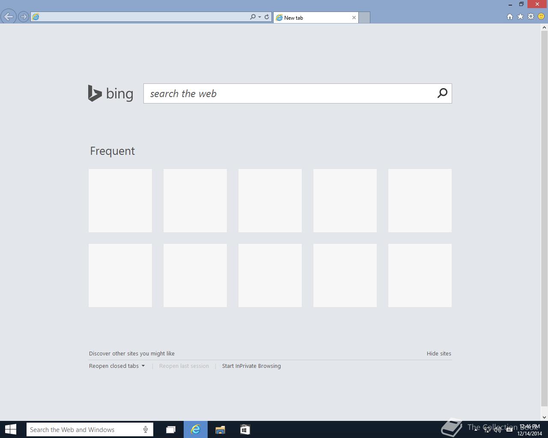Click the vertical scrollbar up arrow

coord(545,27)
